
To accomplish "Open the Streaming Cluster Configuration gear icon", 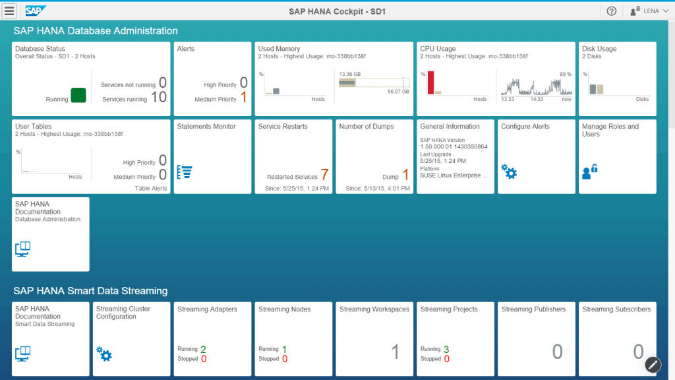I will [104, 354].
